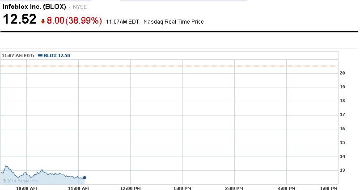Click the 10:00 AM time axis label
The image size is (360, 190).
(26, 189)
